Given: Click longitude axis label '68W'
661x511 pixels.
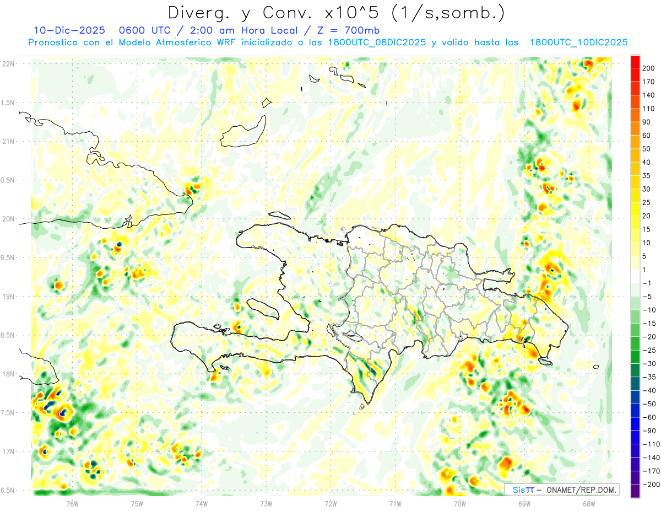Looking at the screenshot, I should [x=589, y=503].
